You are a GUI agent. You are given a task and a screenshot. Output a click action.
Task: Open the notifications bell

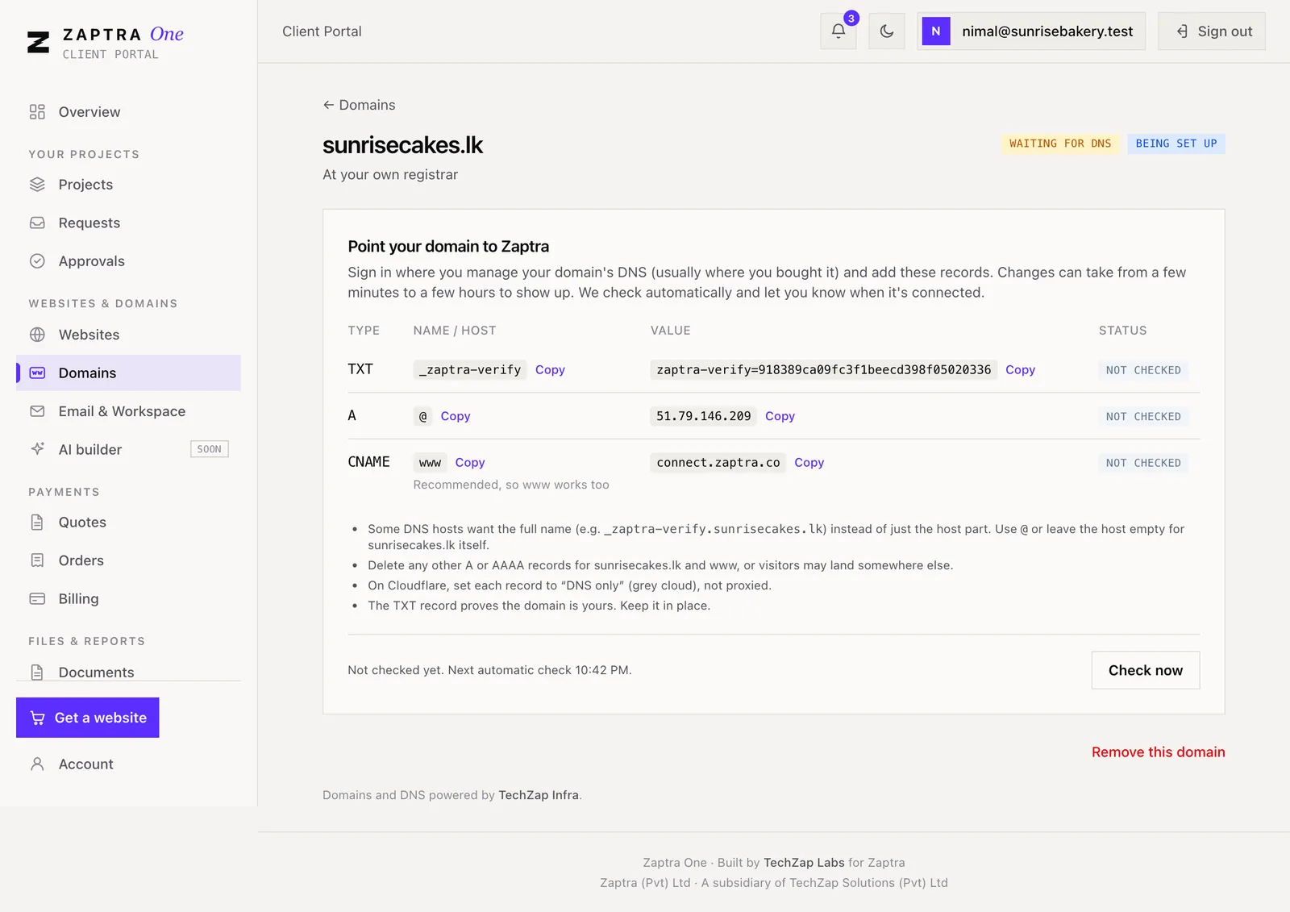(838, 31)
